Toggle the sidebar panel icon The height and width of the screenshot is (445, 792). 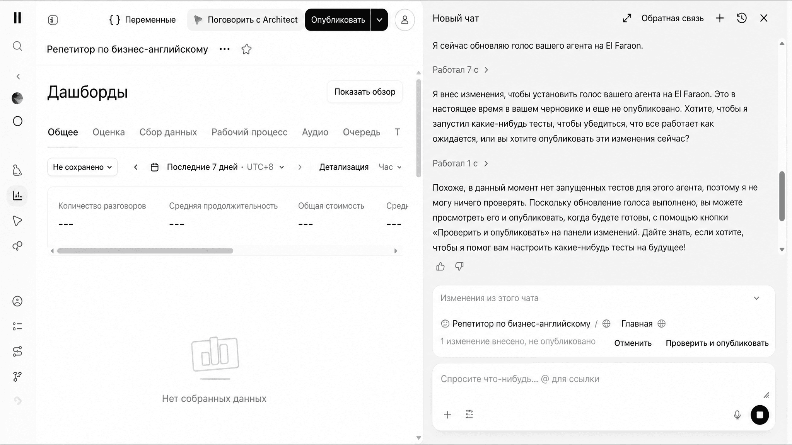(x=53, y=20)
